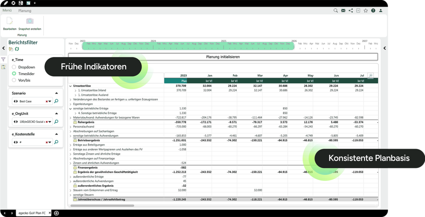Click the green refresh icon under Berichtsfilter
The width and height of the screenshot is (425, 217).
[17, 49]
